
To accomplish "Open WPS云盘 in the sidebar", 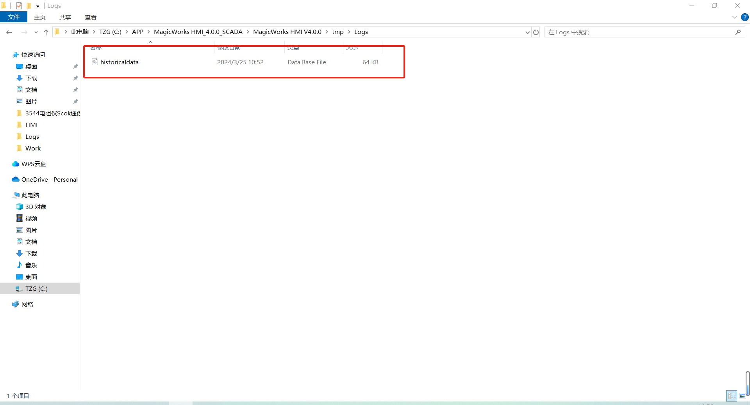I will tap(33, 164).
